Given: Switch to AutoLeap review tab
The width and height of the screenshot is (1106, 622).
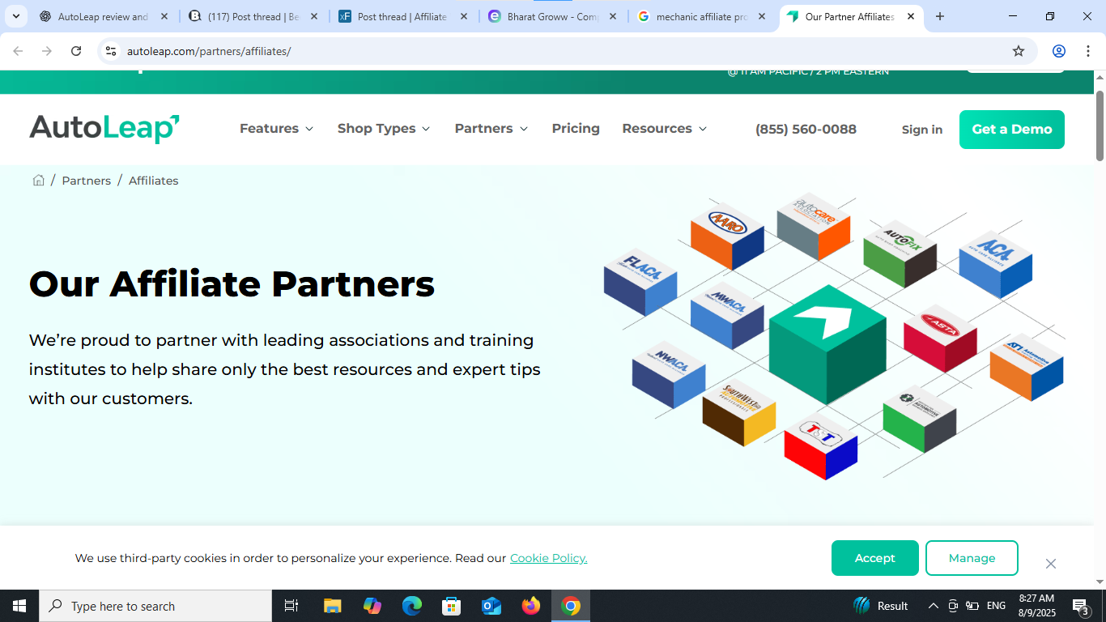Looking at the screenshot, I should 104,16.
